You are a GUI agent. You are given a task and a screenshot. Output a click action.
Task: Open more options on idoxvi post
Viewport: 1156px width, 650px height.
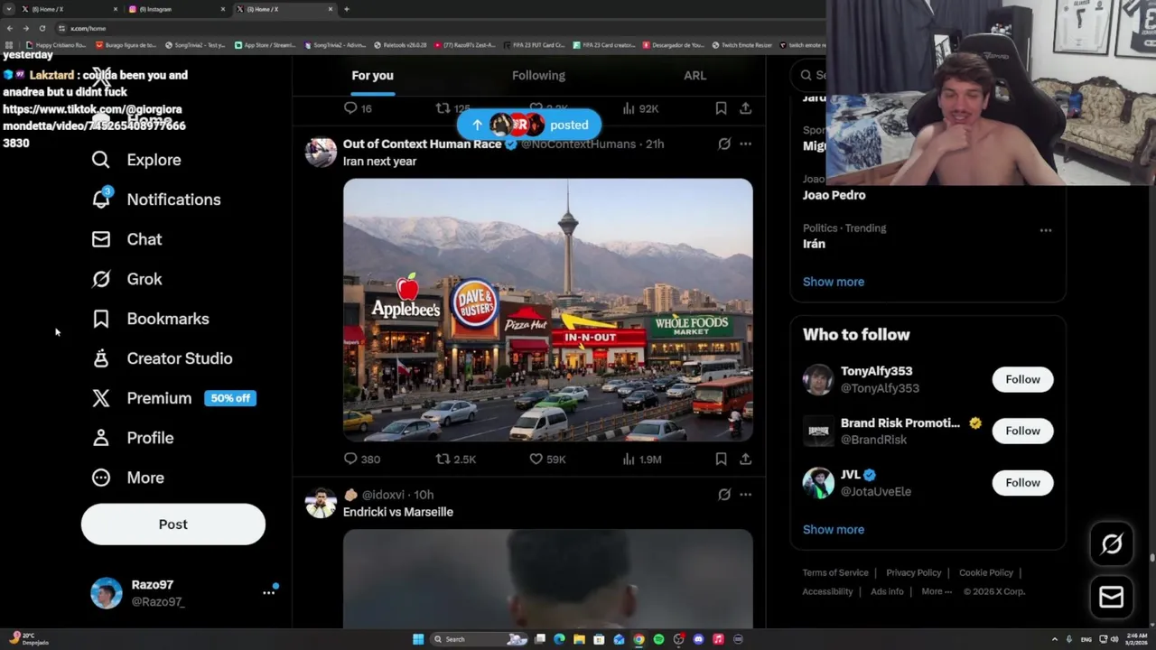point(745,494)
